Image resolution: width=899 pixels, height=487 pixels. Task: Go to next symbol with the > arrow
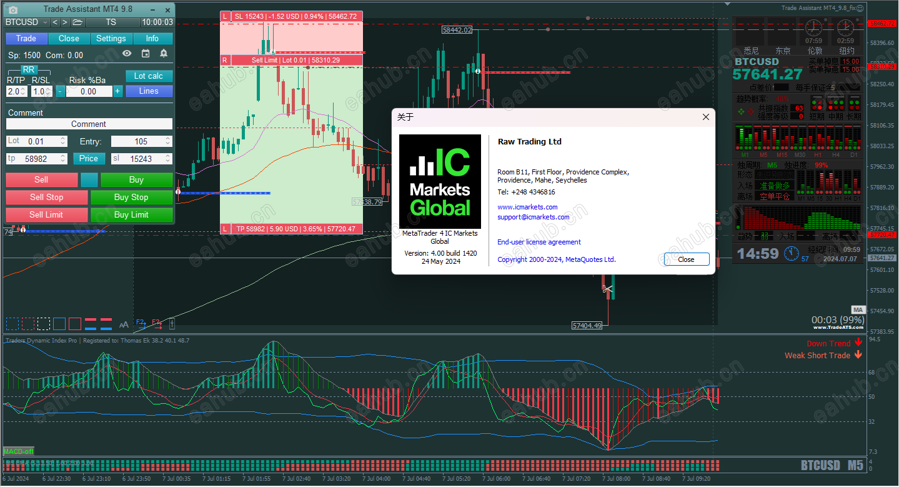(x=65, y=23)
